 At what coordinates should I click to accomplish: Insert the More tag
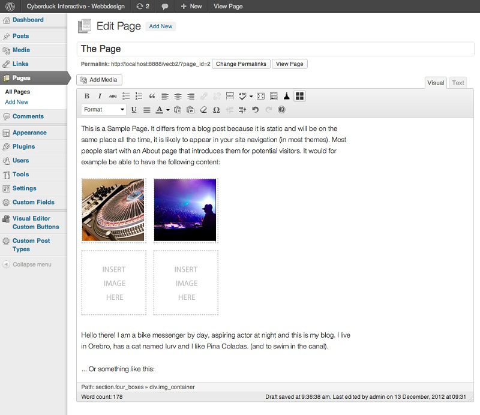coord(230,96)
